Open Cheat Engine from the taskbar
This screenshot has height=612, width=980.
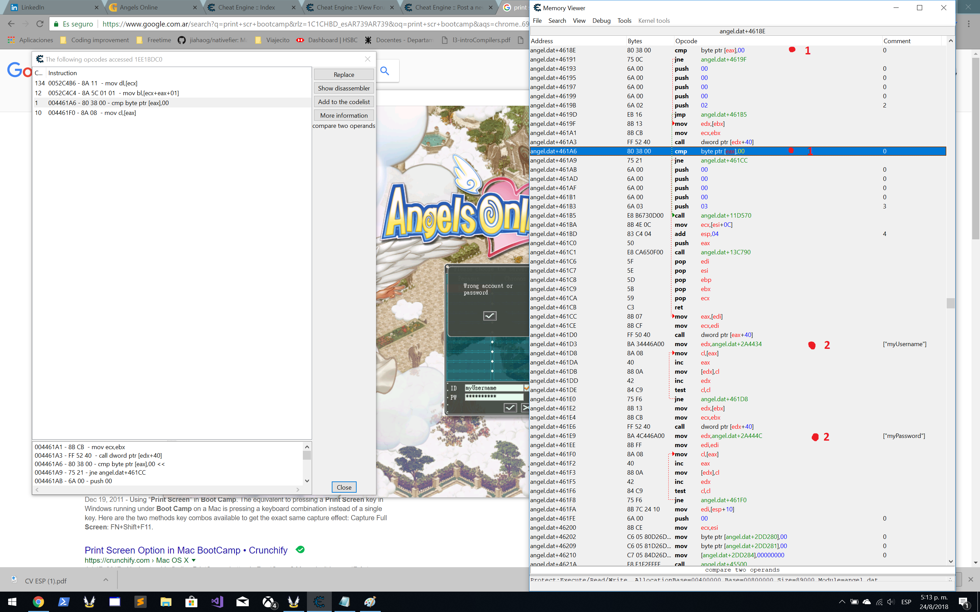tap(319, 601)
